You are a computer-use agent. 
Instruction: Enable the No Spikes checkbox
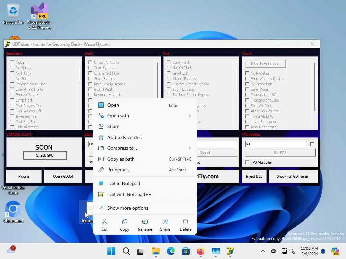click(12, 67)
